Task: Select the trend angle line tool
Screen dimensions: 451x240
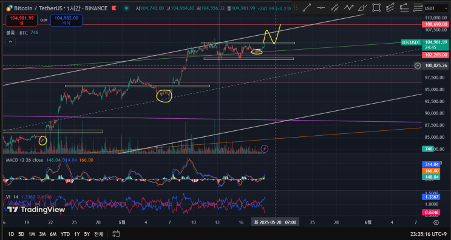Action: click(334, 7)
